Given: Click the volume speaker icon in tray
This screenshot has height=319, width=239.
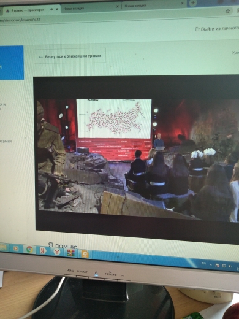Looking at the screenshot, I should [230, 266].
